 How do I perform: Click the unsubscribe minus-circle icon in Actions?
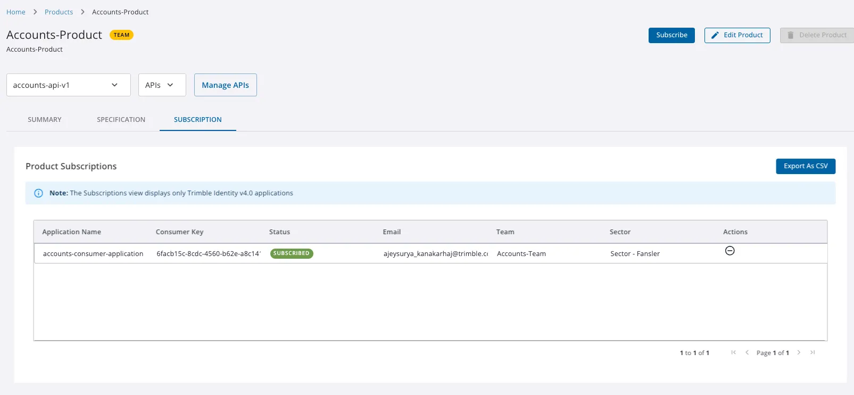(x=730, y=251)
